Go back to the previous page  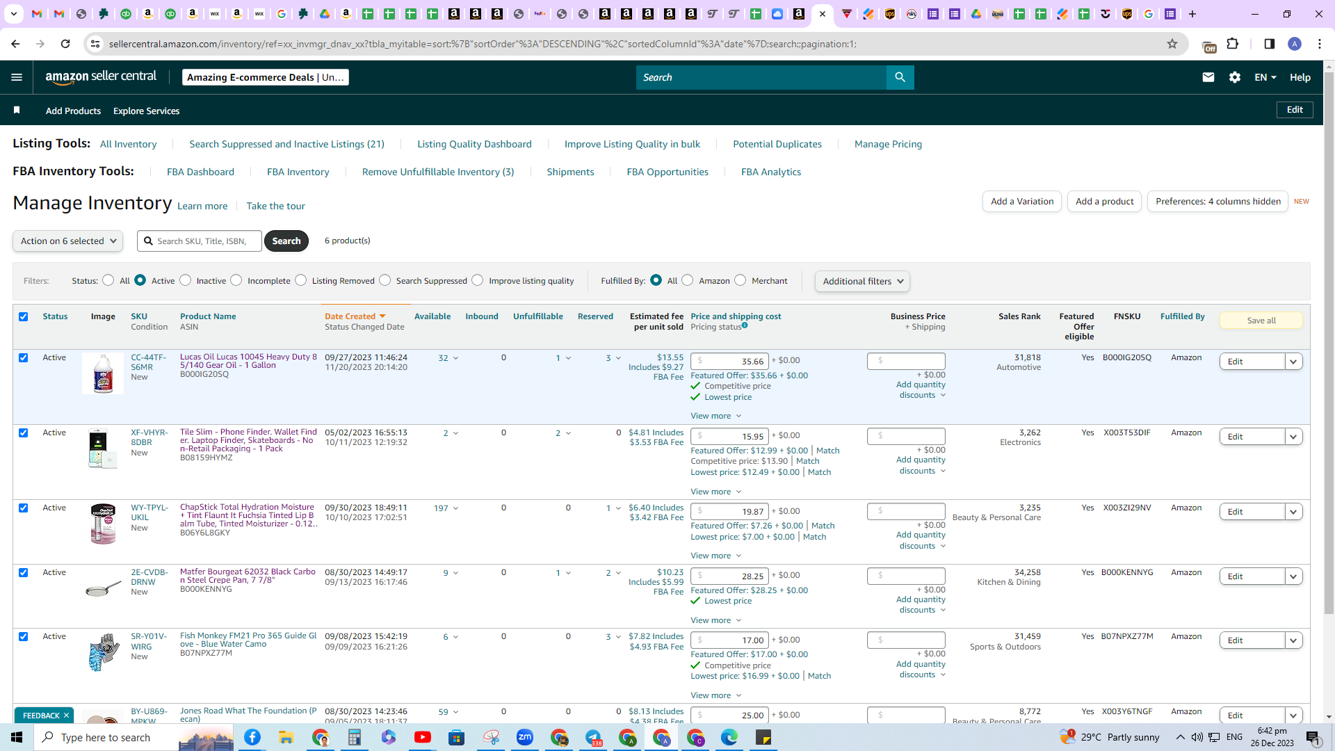click(15, 44)
